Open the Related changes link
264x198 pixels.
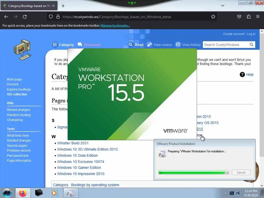coord(19,141)
